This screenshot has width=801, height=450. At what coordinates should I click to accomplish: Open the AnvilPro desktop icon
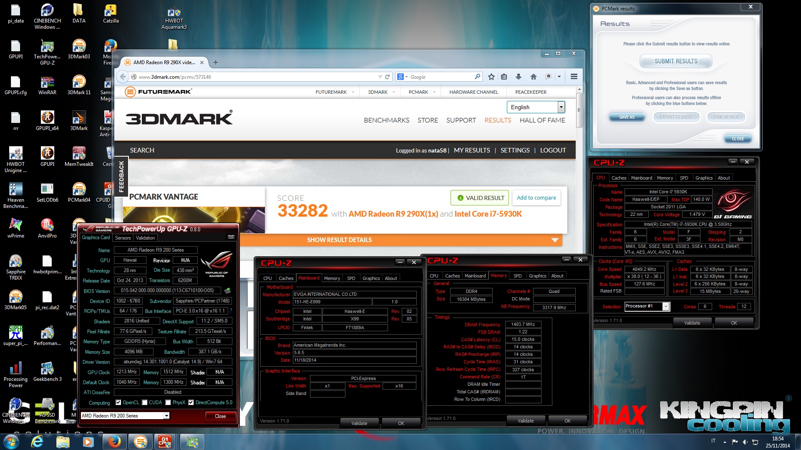point(47,228)
